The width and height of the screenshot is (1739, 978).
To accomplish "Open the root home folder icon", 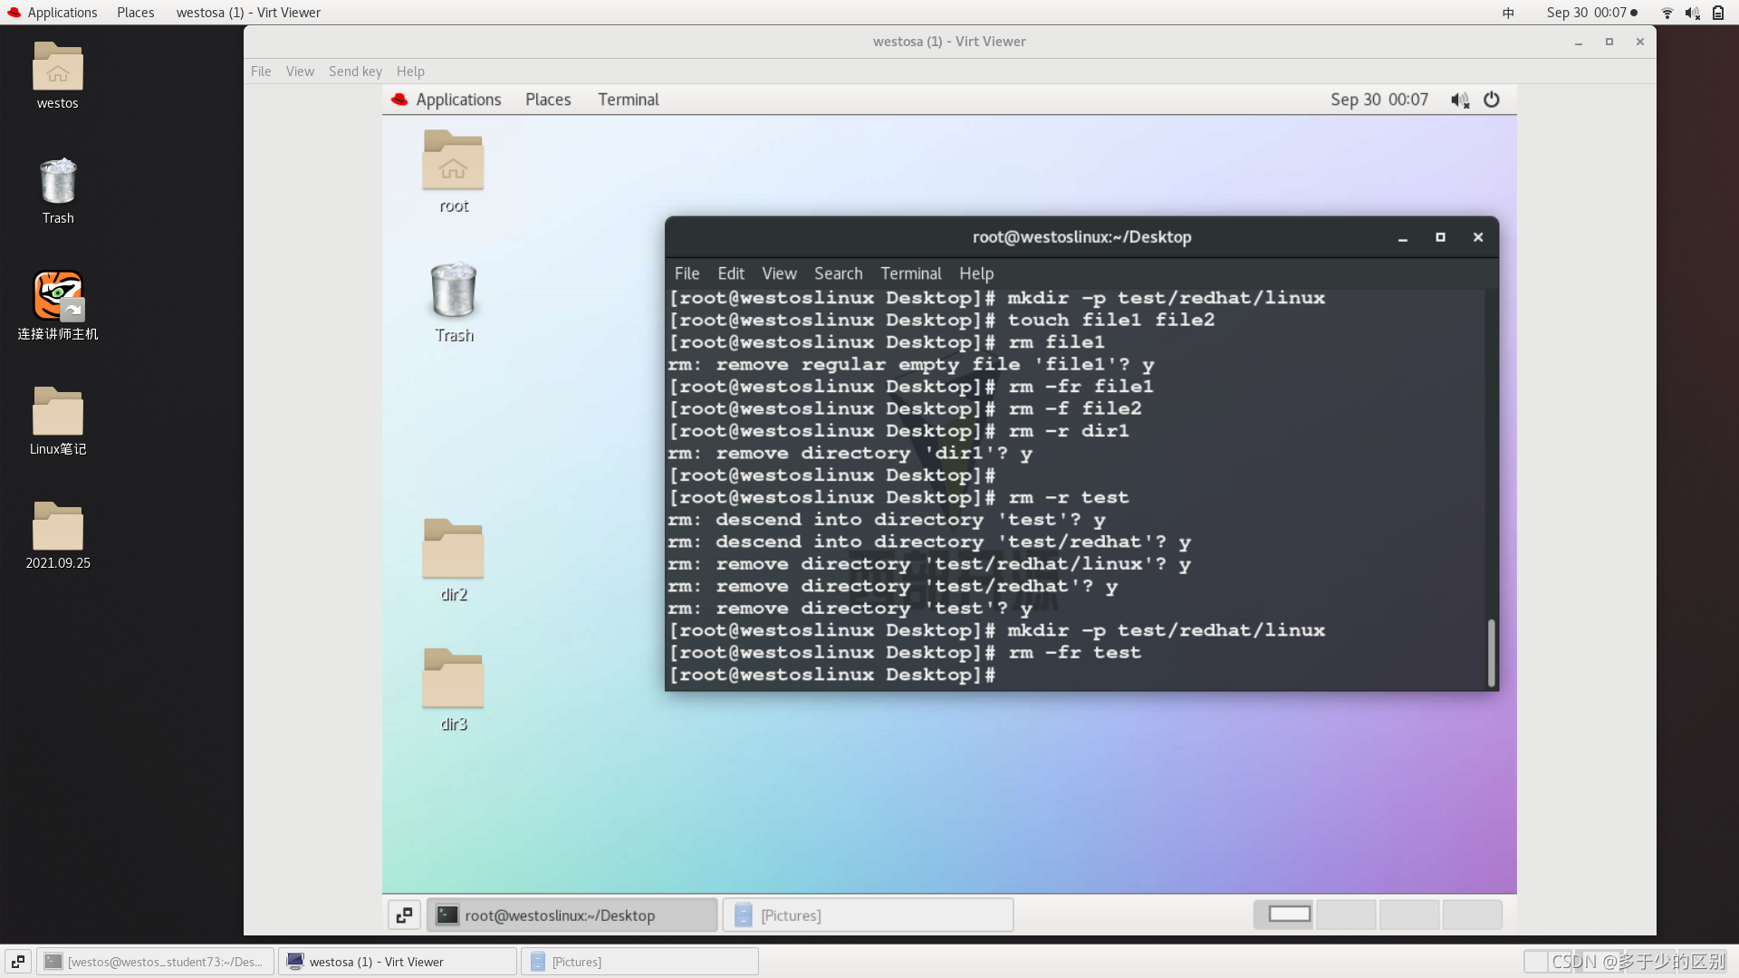I will tap(453, 160).
